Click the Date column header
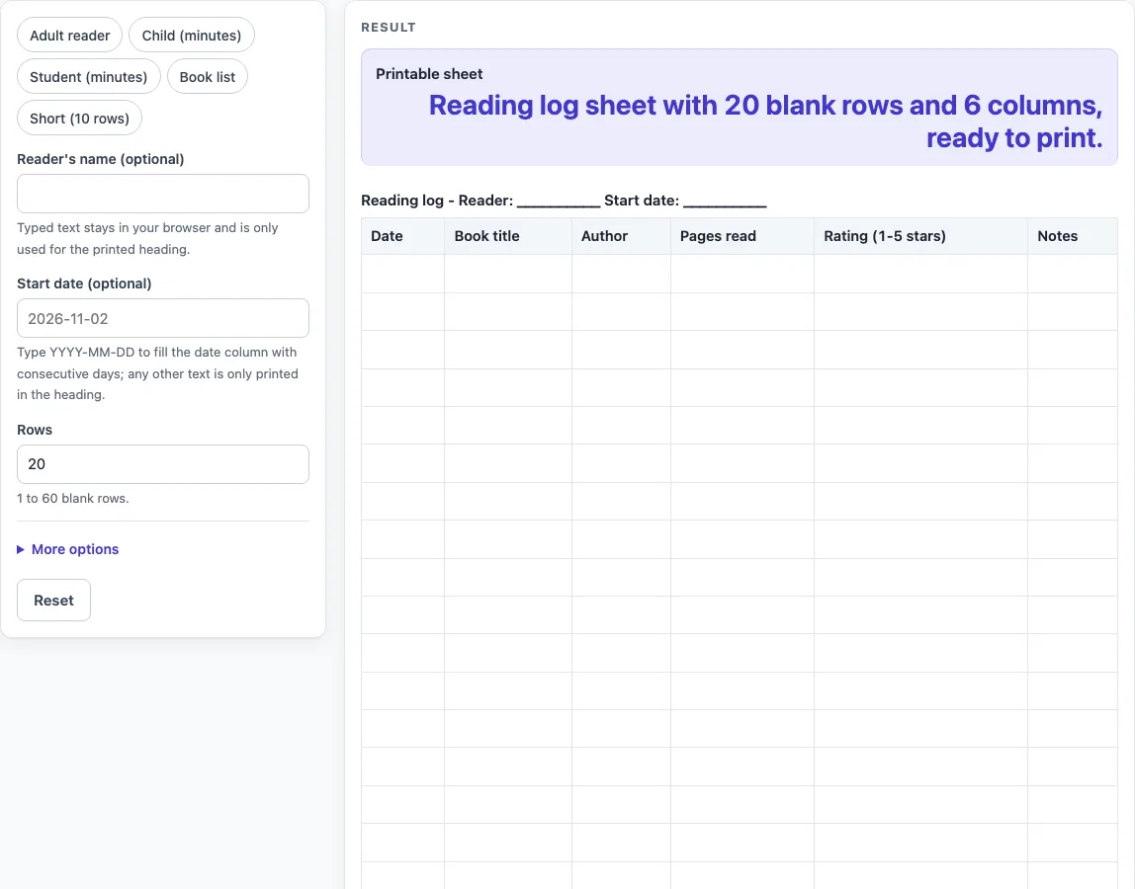The image size is (1135, 889). click(403, 236)
